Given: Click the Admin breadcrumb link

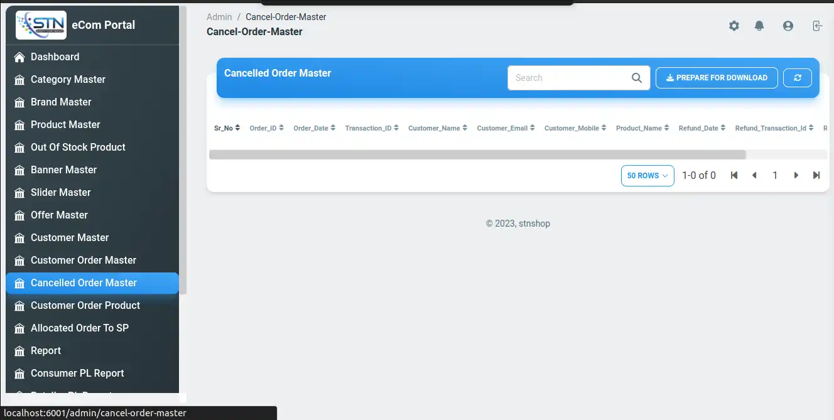Looking at the screenshot, I should (219, 17).
